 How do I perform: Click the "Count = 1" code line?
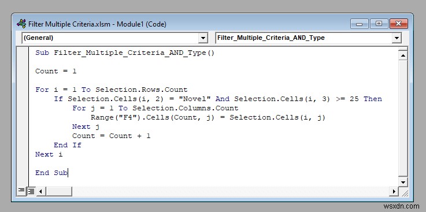(55, 71)
